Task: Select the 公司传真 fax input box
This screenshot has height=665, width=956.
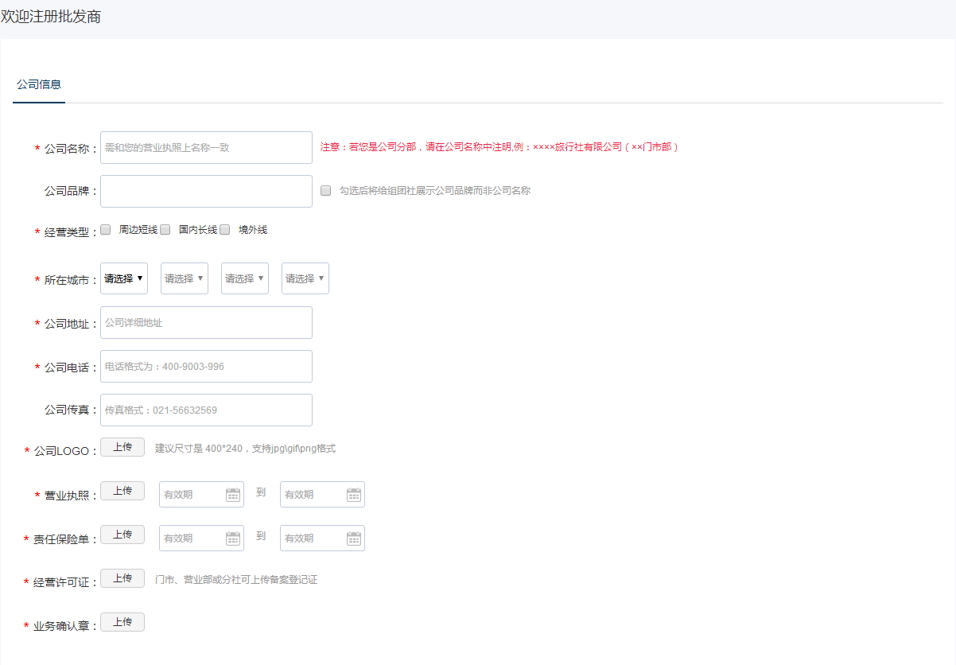Action: coord(206,410)
